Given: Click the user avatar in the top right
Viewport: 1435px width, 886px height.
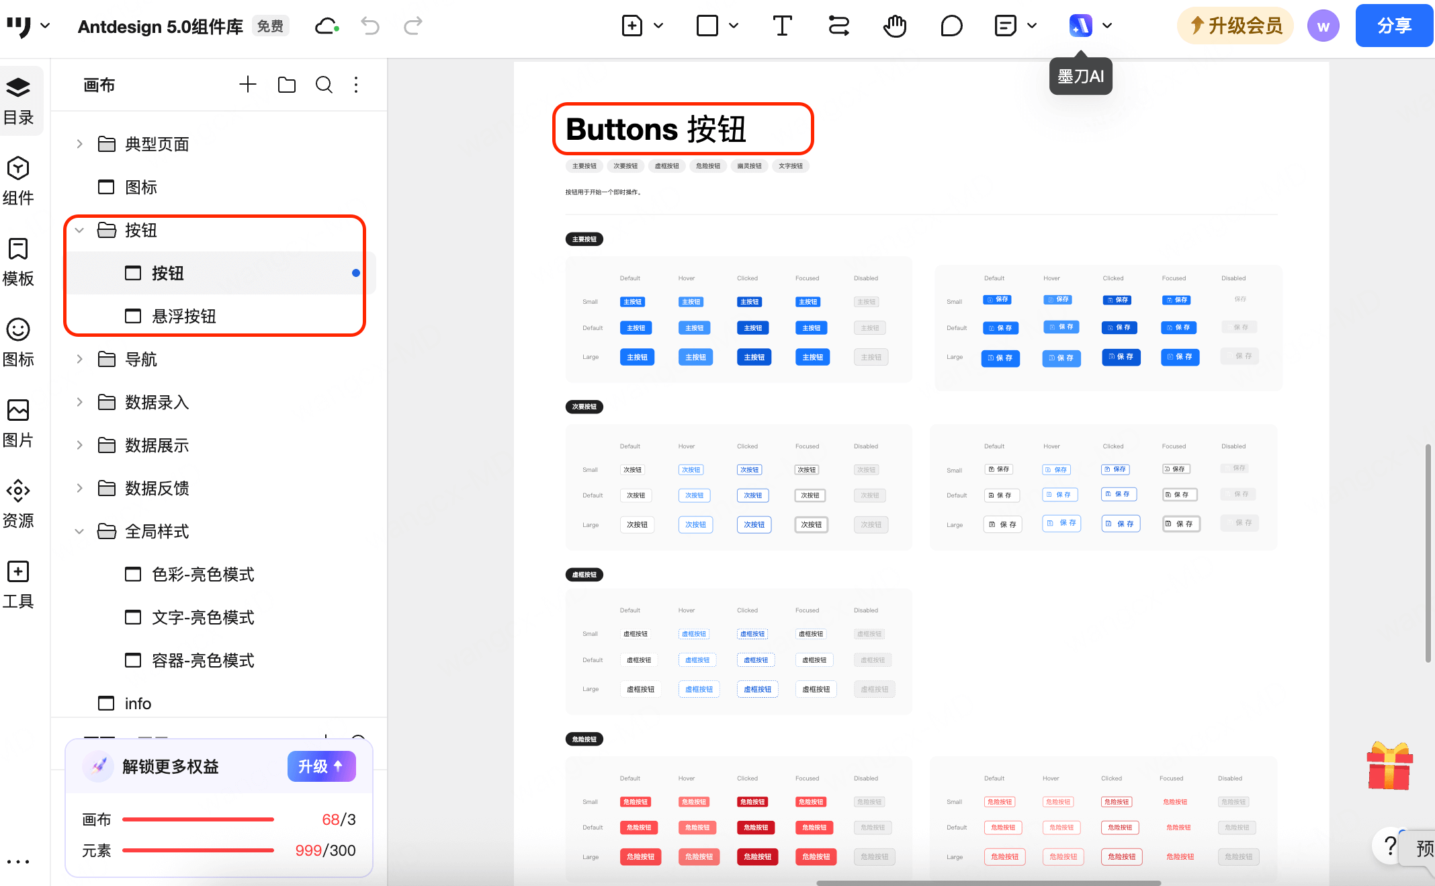Looking at the screenshot, I should tap(1323, 26).
